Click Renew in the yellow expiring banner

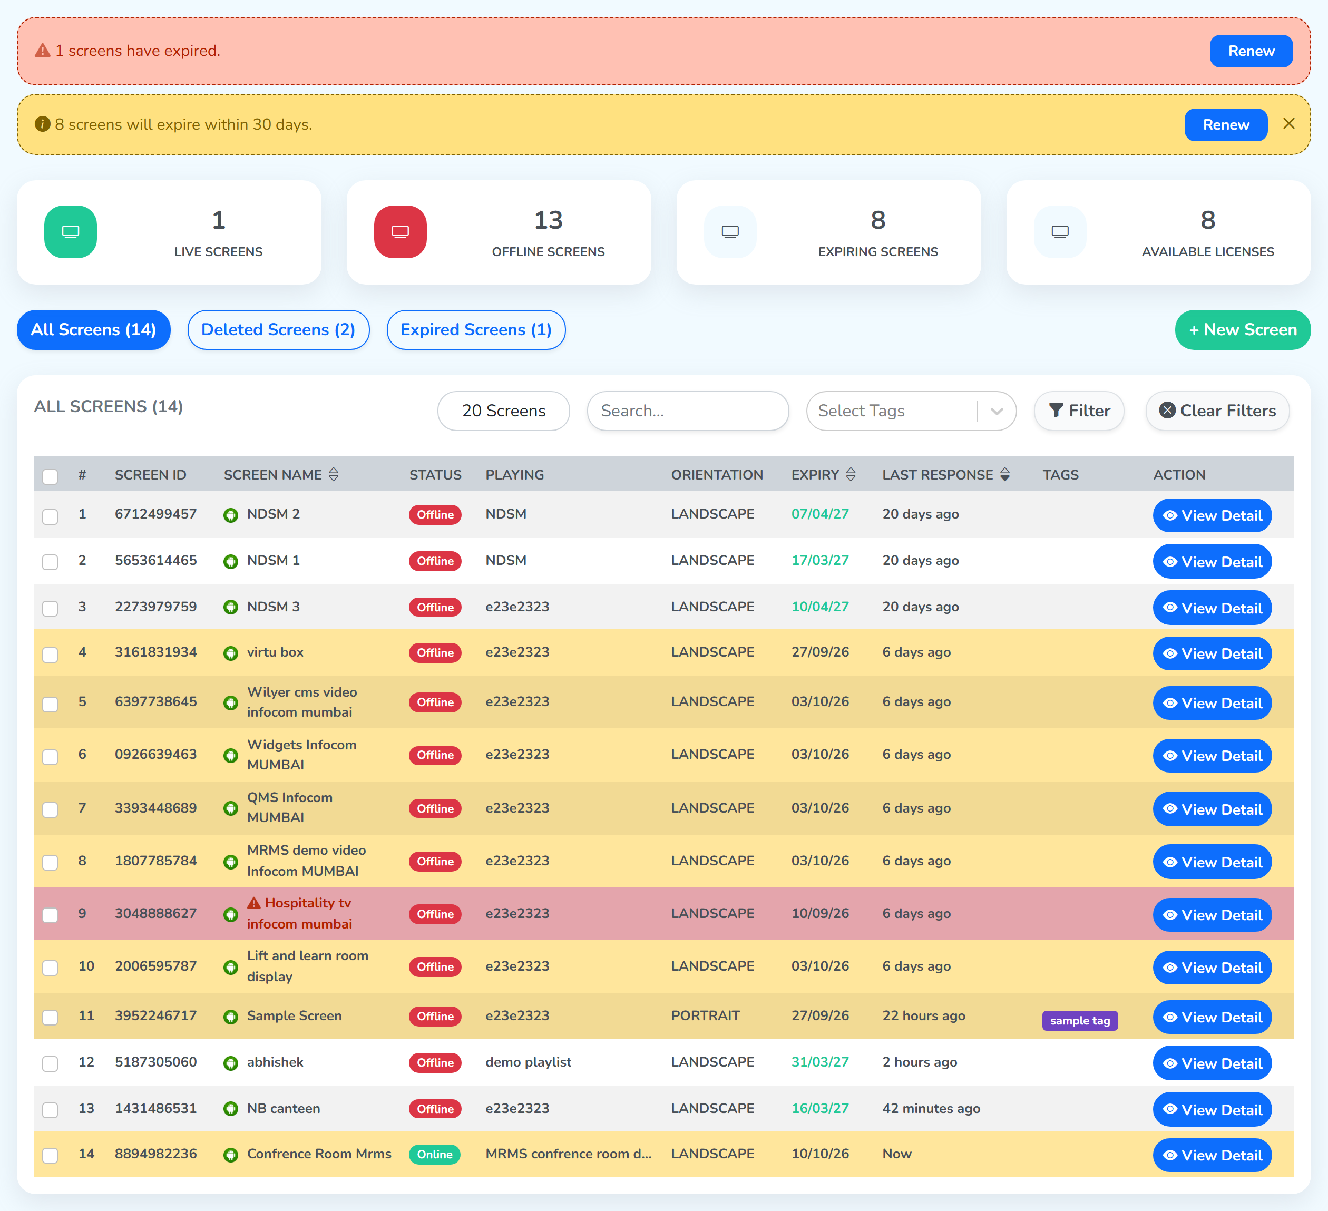1226,124
